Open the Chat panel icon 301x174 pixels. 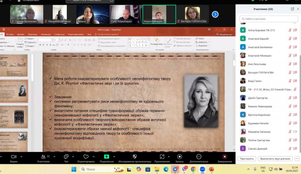66,157
